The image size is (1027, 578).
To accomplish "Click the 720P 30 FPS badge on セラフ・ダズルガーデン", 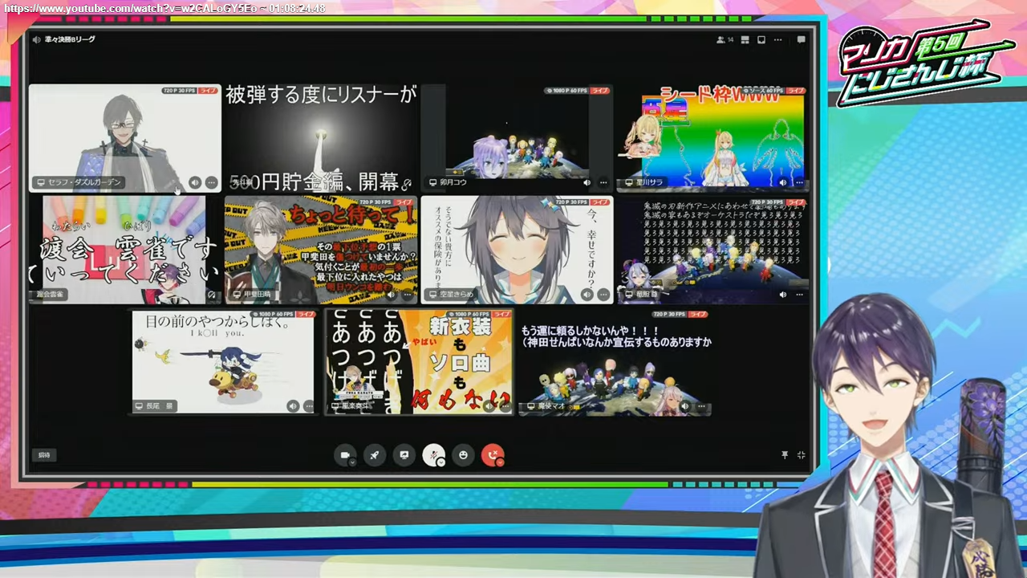I will [180, 91].
